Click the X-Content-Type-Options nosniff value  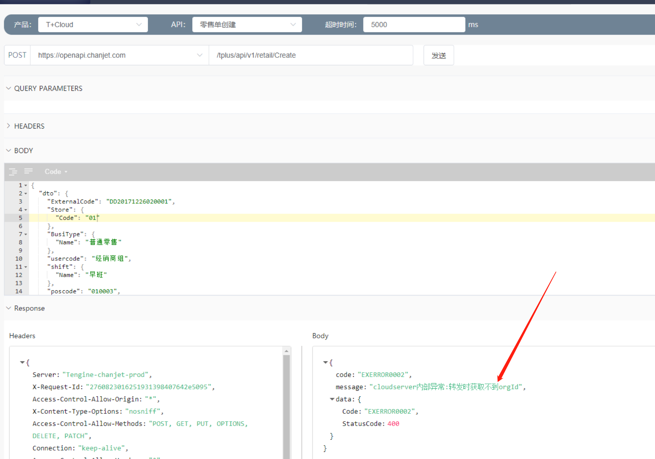[x=143, y=411]
